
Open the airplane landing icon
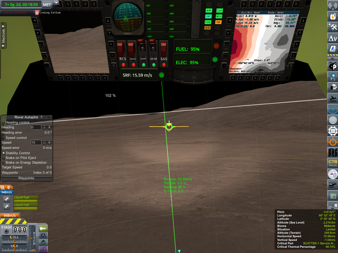[x=333, y=99]
